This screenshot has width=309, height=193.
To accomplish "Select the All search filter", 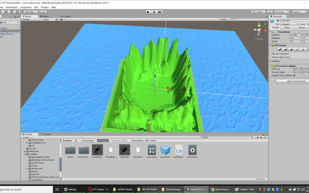I will (x=76, y=141).
